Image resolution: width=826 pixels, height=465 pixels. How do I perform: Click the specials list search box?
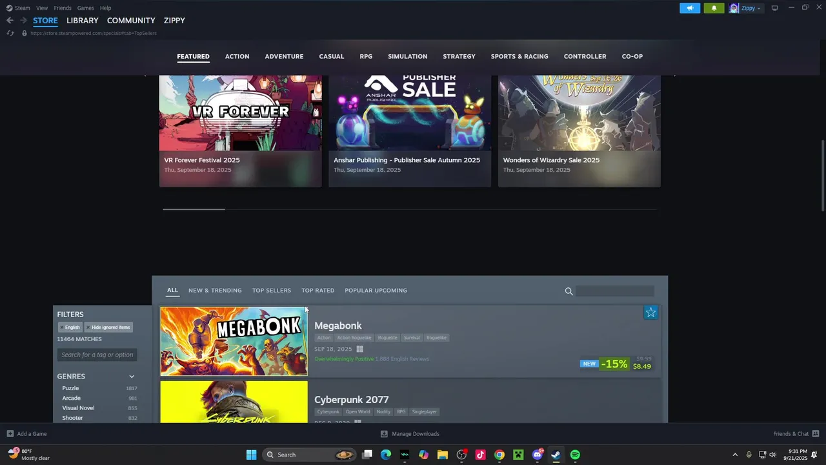coord(615,291)
